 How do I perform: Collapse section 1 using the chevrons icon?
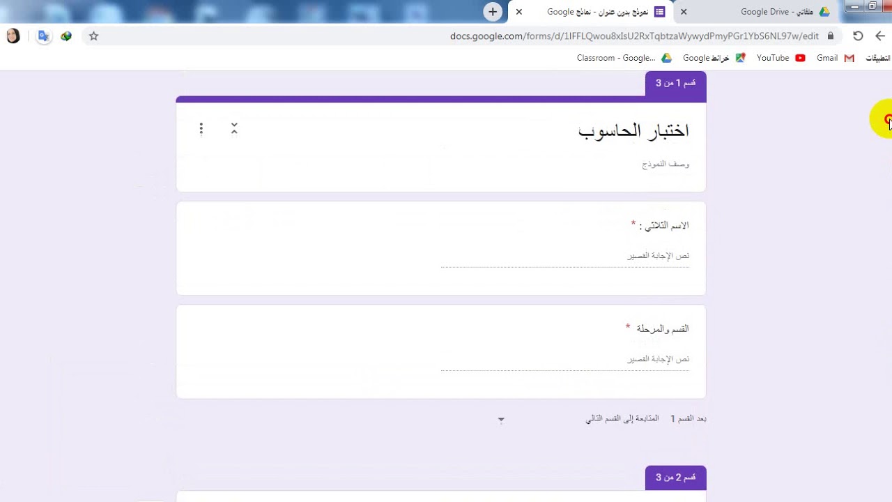pos(234,128)
